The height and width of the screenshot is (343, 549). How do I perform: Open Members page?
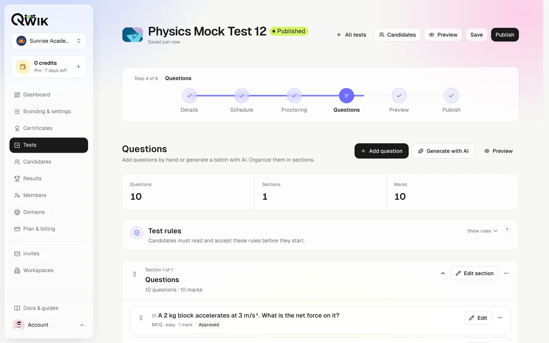pos(49,196)
